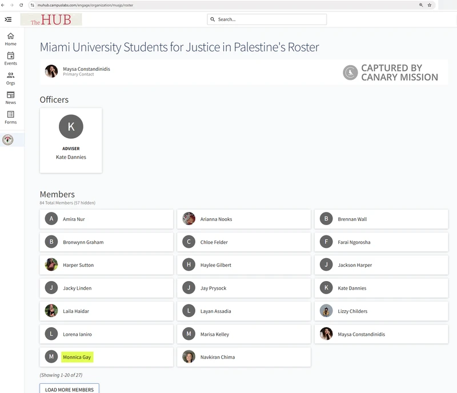The height and width of the screenshot is (393, 457).
Task: Collapse the sidebar menu hamburger icon
Action: (x=8, y=19)
